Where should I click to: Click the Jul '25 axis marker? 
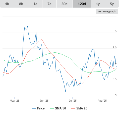73,101
